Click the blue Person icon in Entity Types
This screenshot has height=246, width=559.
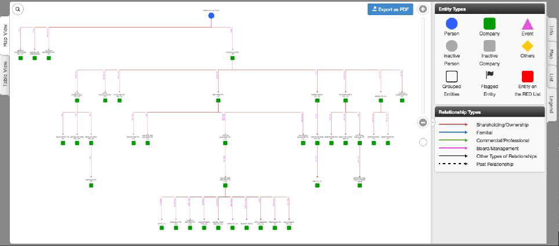pos(451,24)
